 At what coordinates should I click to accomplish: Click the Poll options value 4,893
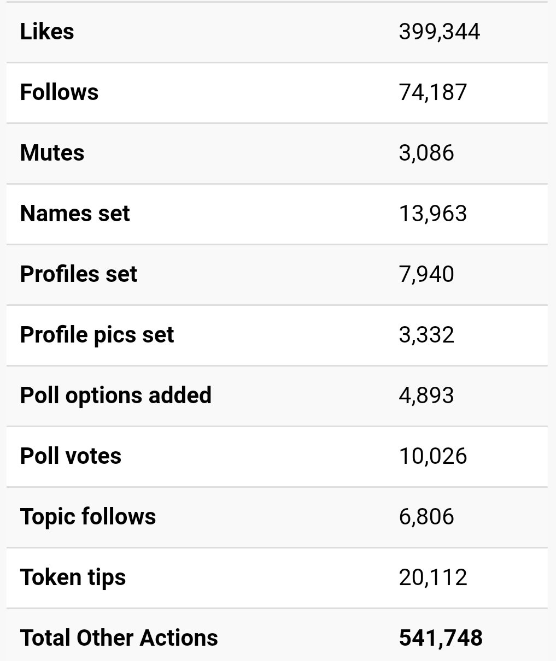426,396
